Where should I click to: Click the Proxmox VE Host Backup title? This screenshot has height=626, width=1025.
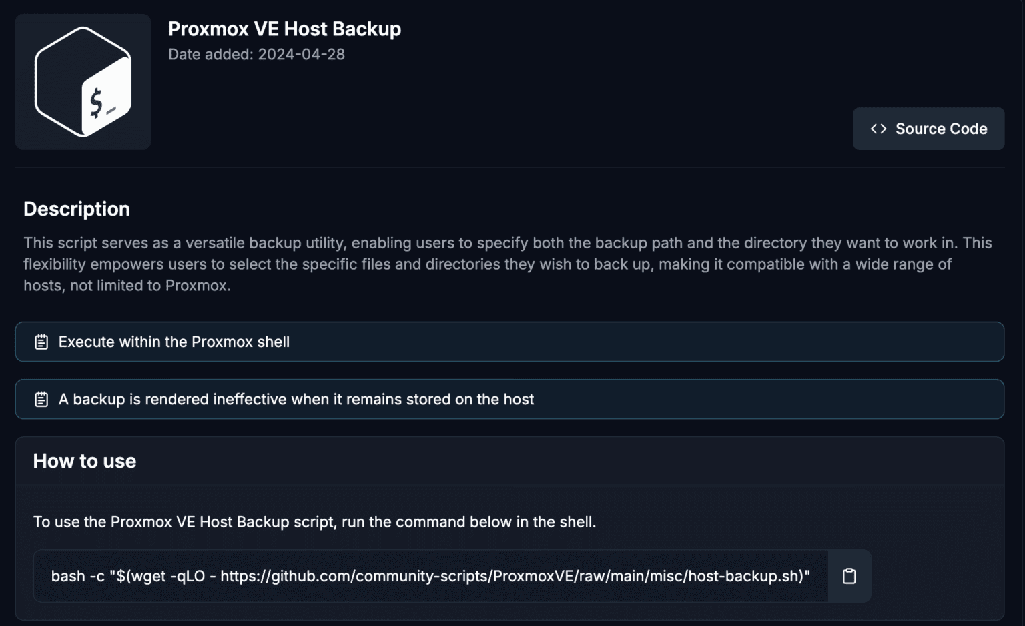[x=284, y=29]
